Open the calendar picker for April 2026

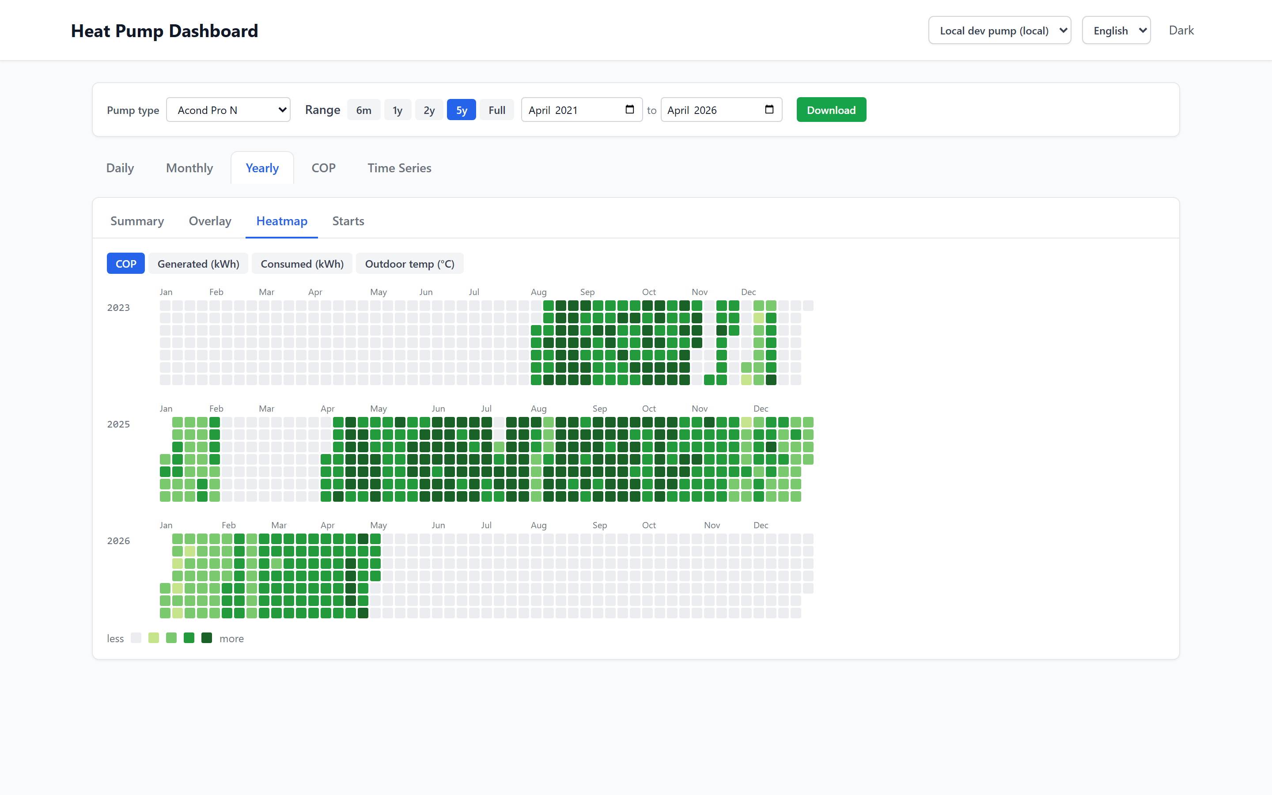pos(769,110)
